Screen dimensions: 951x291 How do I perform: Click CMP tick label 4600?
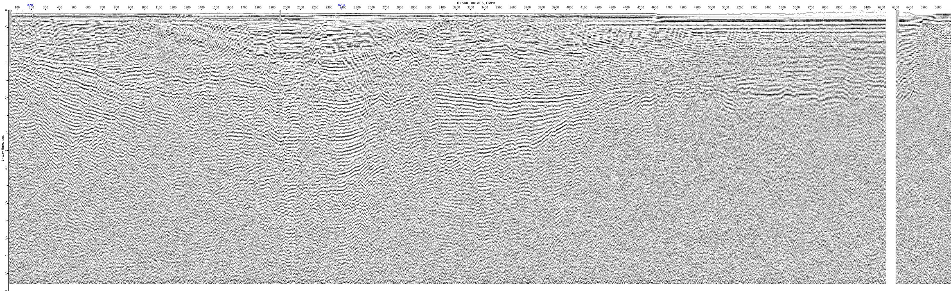point(654,8)
